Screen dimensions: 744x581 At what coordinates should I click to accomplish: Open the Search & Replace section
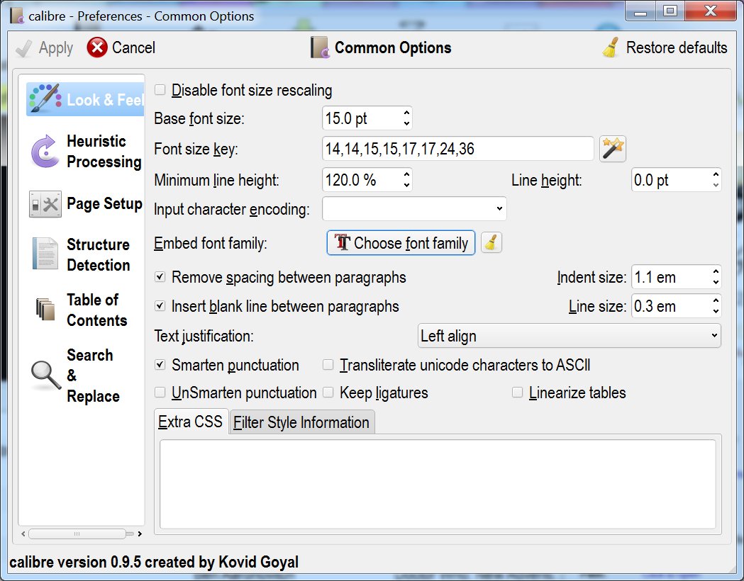pyautogui.click(x=85, y=376)
